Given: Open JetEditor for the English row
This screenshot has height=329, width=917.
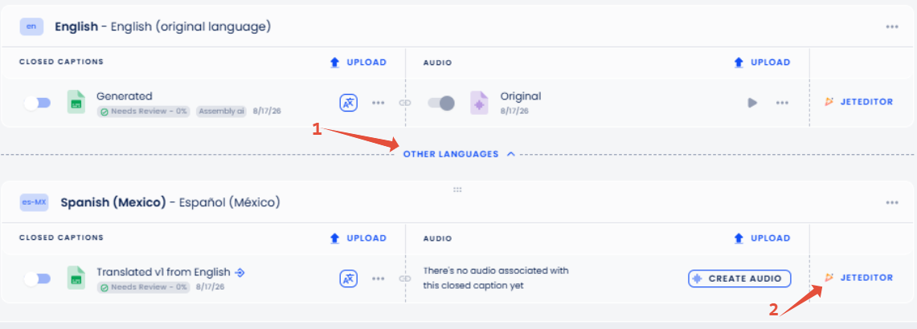Looking at the screenshot, I should pyautogui.click(x=858, y=102).
